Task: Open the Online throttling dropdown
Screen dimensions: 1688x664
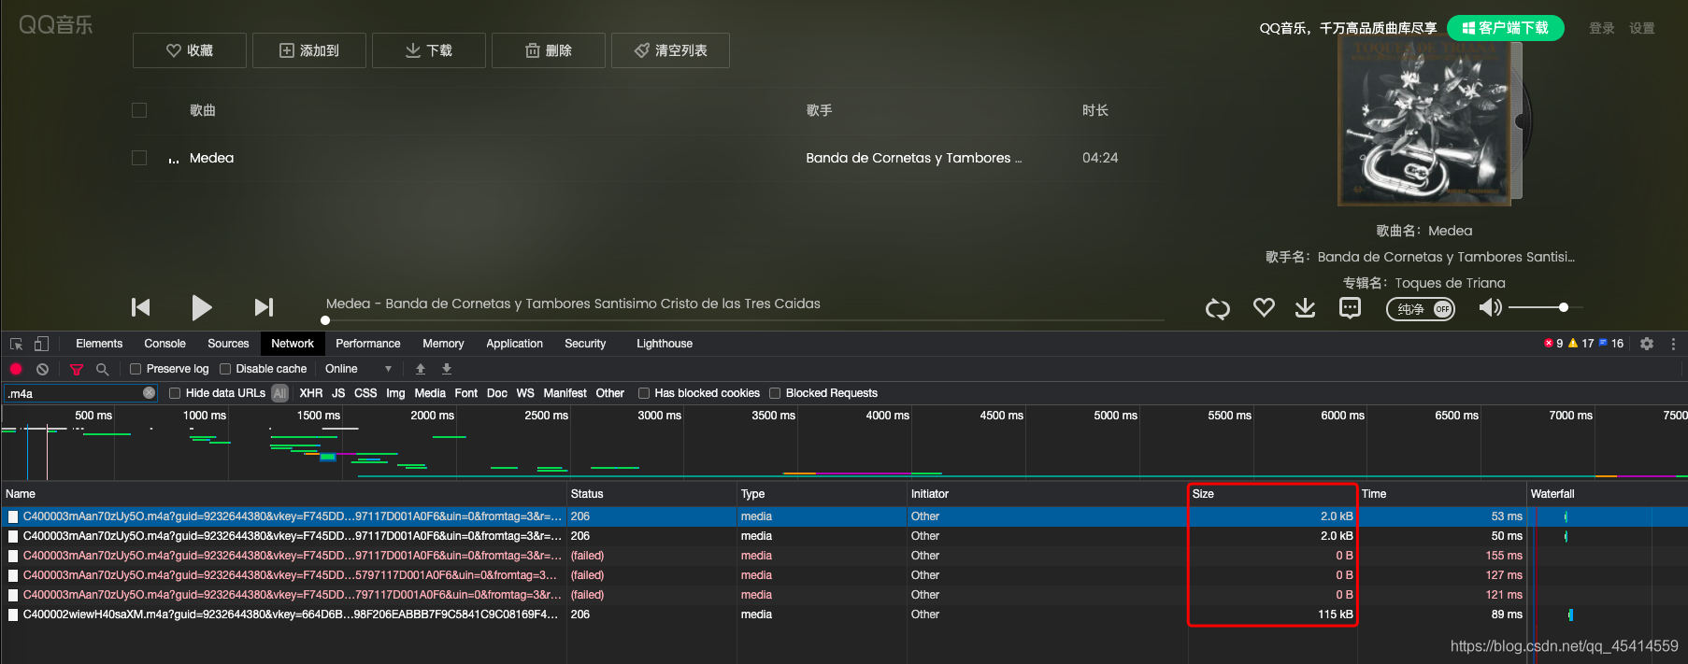Action: pyautogui.click(x=358, y=369)
